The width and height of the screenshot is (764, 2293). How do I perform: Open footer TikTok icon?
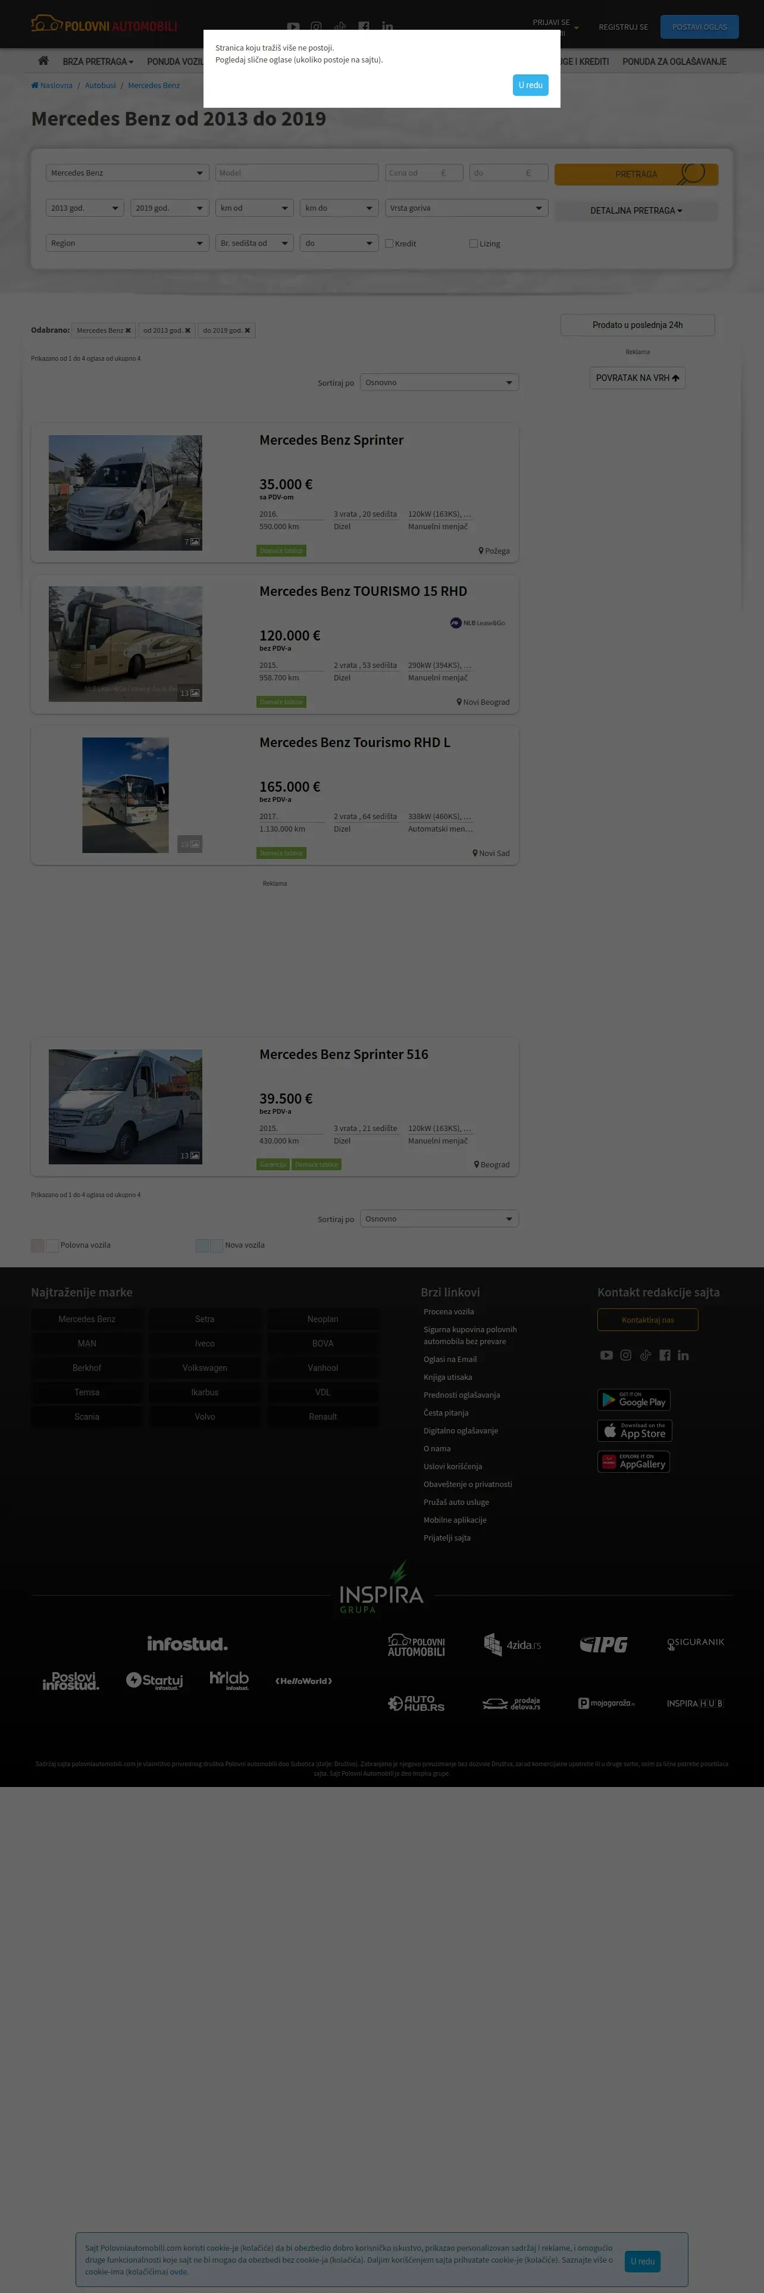(x=646, y=1355)
